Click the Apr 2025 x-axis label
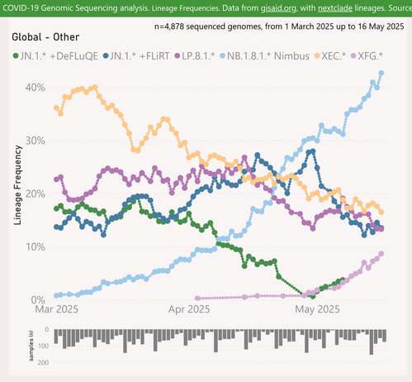The height and width of the screenshot is (382, 412). coord(189,309)
